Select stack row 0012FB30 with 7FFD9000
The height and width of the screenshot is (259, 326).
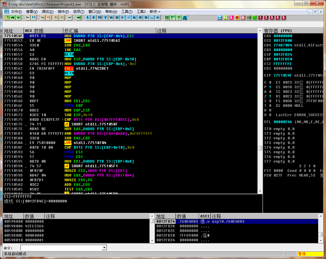[x=237, y=235]
